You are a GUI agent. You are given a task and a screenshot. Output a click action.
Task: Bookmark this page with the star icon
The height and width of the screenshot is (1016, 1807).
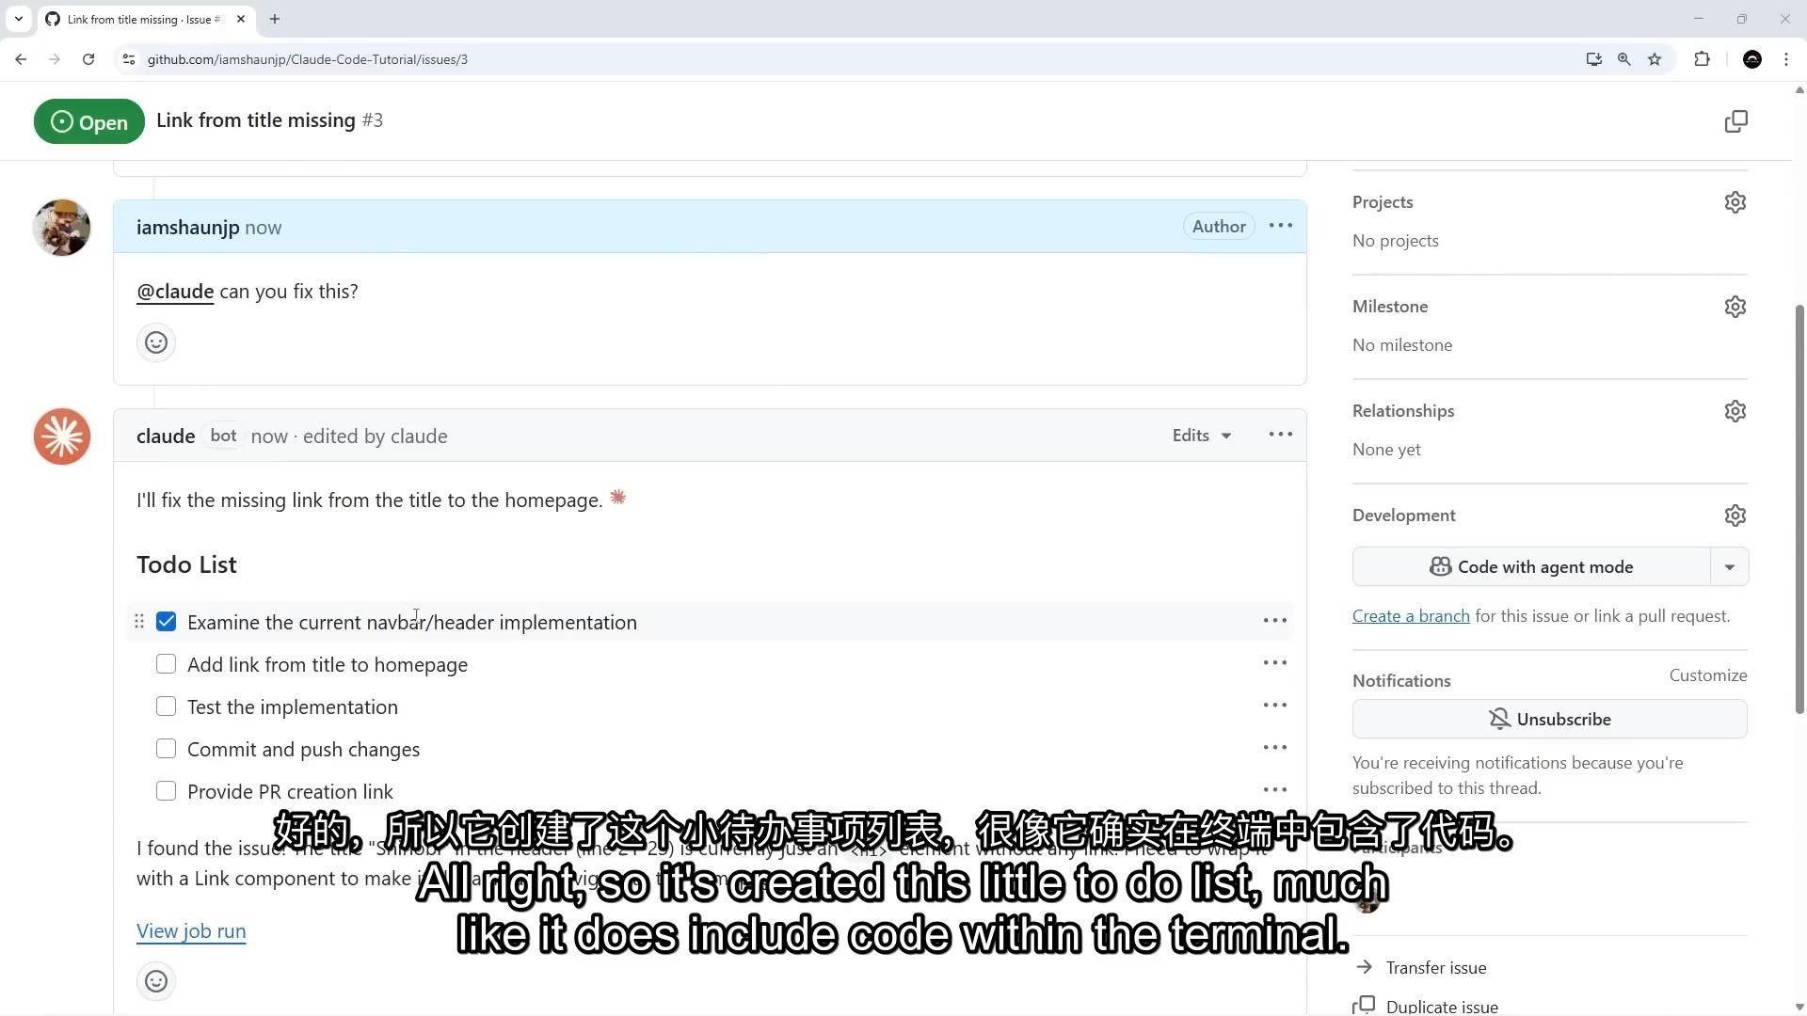coord(1655,59)
